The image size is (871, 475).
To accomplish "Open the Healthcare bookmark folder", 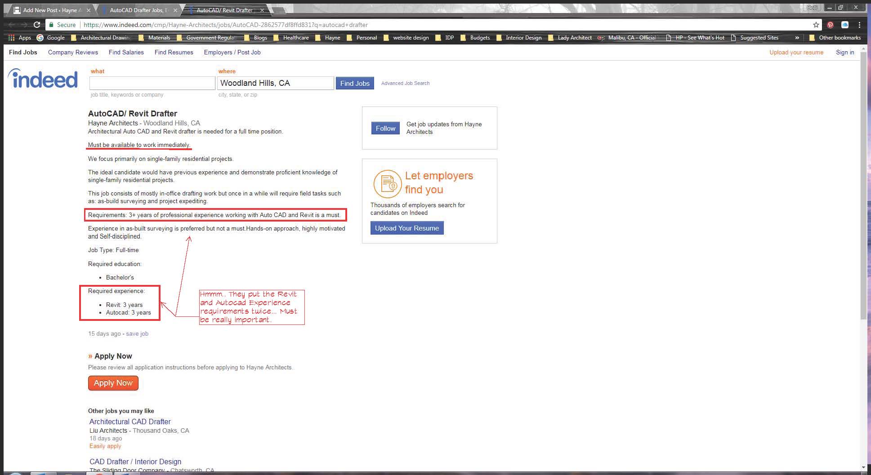I will pyautogui.click(x=291, y=38).
